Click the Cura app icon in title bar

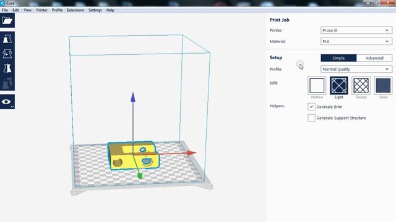(x=2, y=3)
